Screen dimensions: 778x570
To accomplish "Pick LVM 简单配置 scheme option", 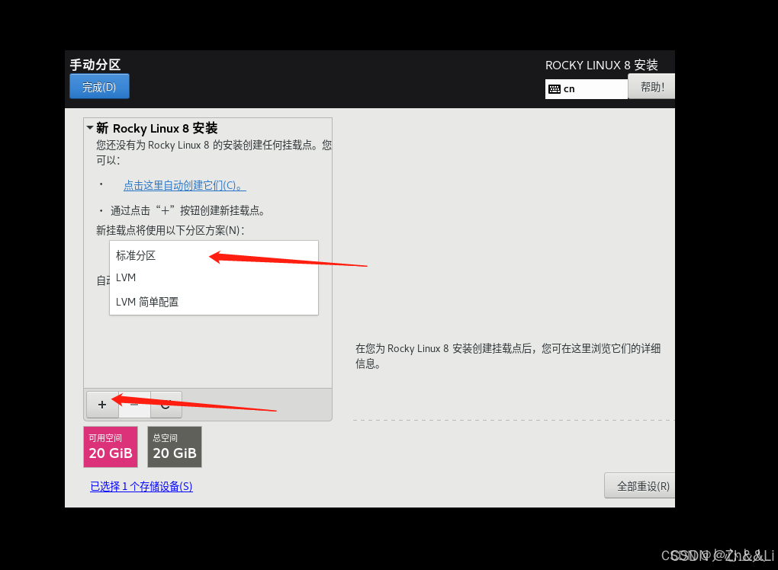I will tap(214, 302).
